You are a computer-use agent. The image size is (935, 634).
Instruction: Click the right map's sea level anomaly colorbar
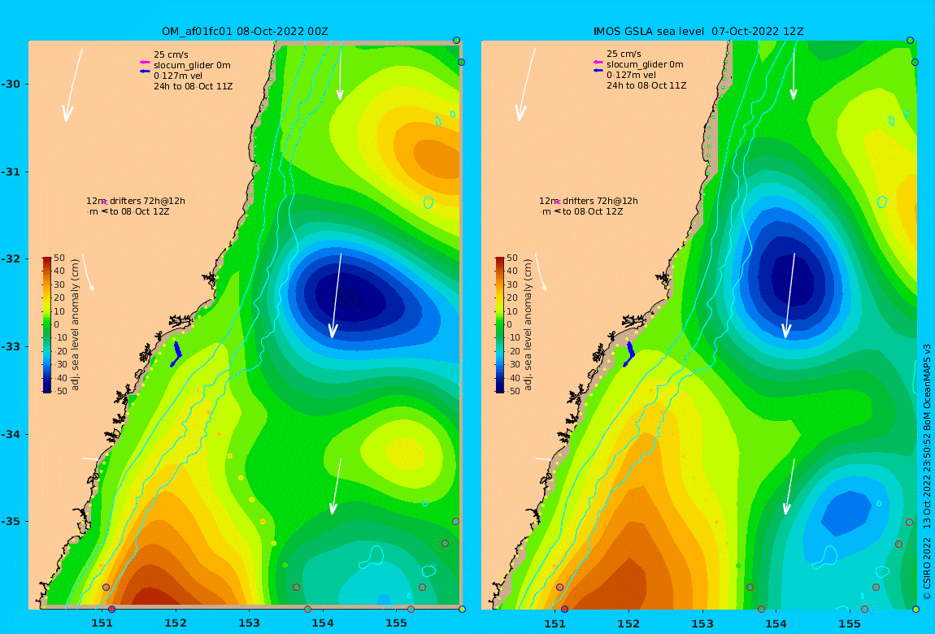500,325
